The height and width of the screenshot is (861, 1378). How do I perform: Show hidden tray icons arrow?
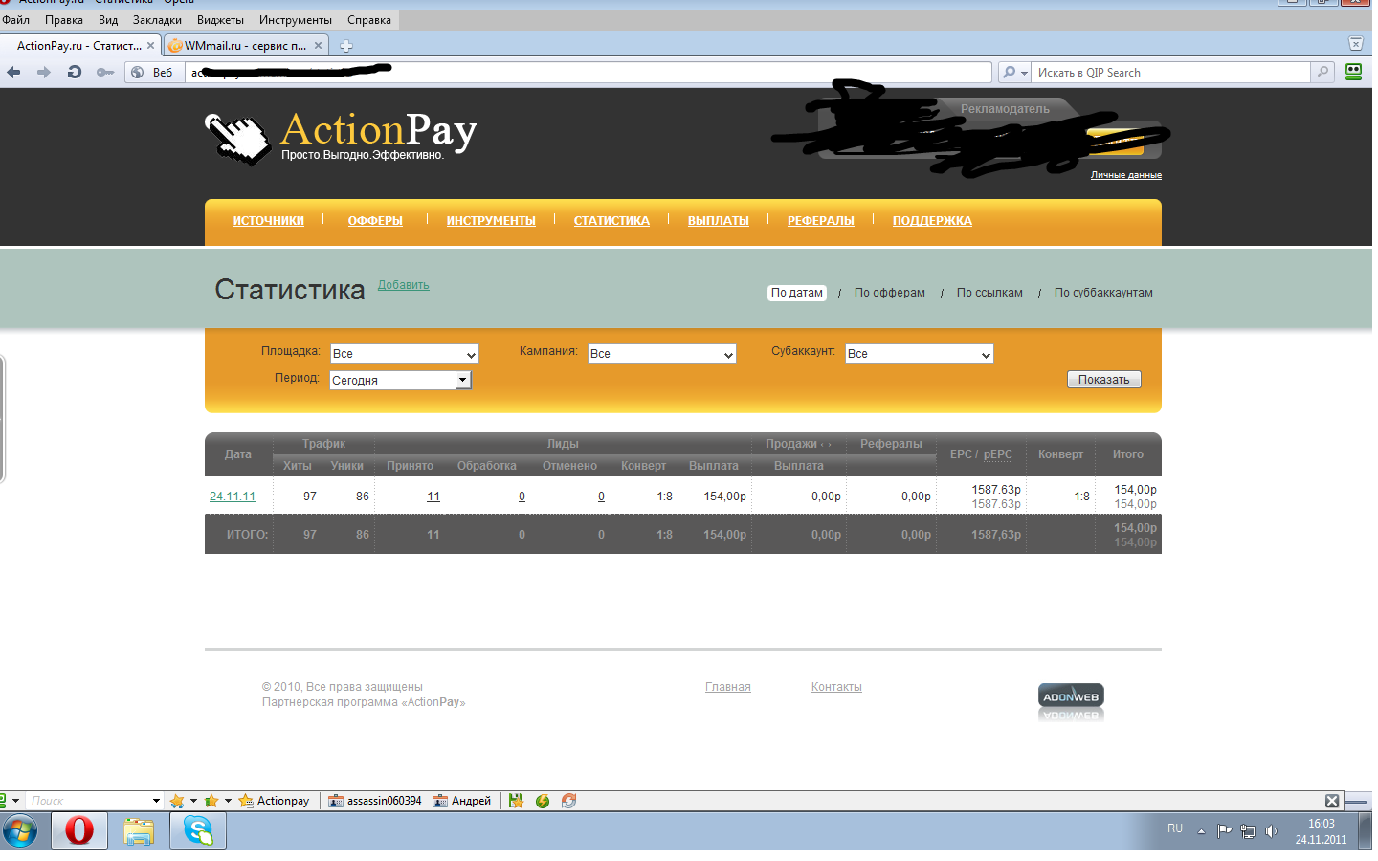pos(1201,830)
